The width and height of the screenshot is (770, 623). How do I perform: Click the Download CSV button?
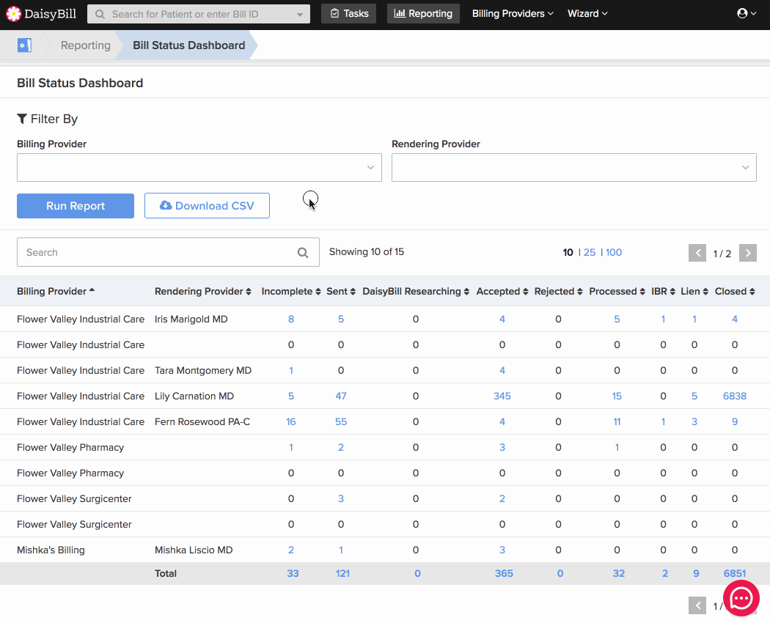pyautogui.click(x=207, y=206)
